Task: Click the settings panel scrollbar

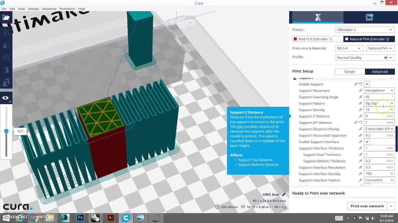Action: [x=397, y=139]
